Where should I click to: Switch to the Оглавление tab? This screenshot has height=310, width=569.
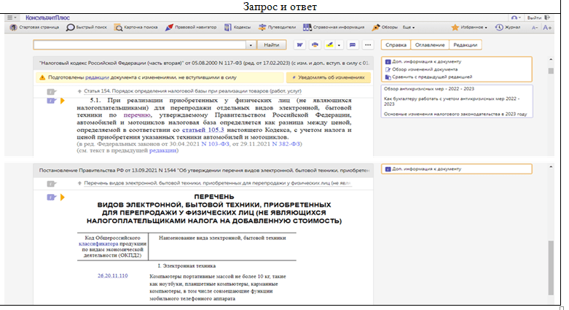point(430,44)
